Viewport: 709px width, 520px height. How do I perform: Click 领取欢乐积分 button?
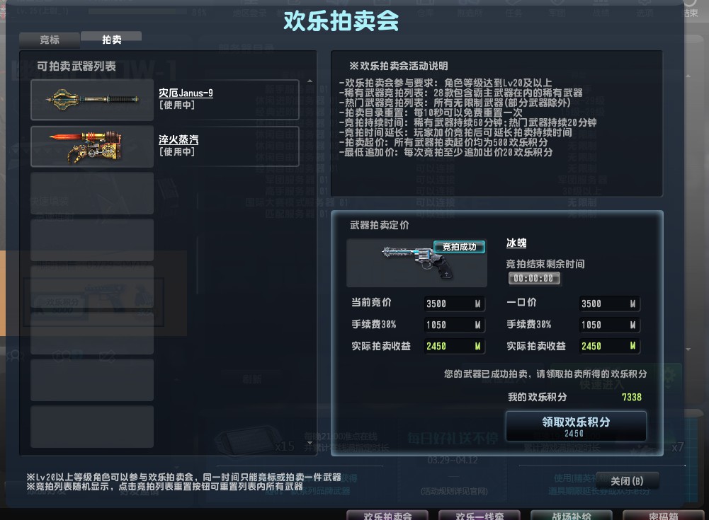576,427
